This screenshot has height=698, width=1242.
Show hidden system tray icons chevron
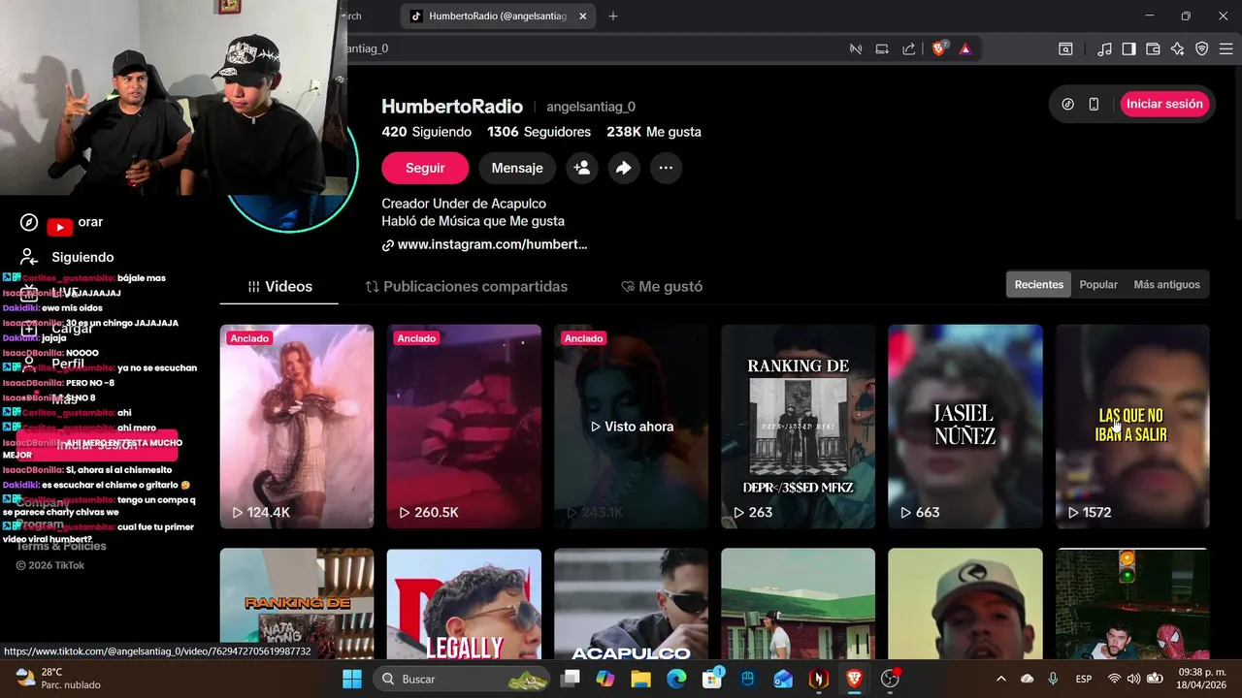coord(1000,679)
